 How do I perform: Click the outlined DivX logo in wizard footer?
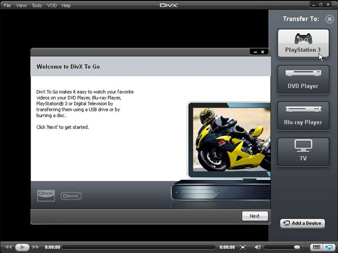click(71, 196)
